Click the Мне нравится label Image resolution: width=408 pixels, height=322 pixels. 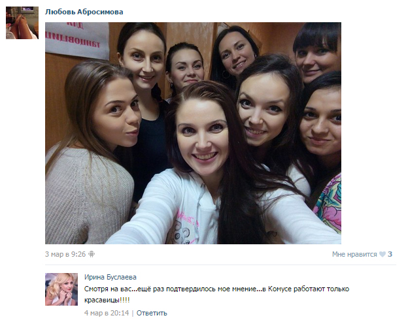[354, 254]
